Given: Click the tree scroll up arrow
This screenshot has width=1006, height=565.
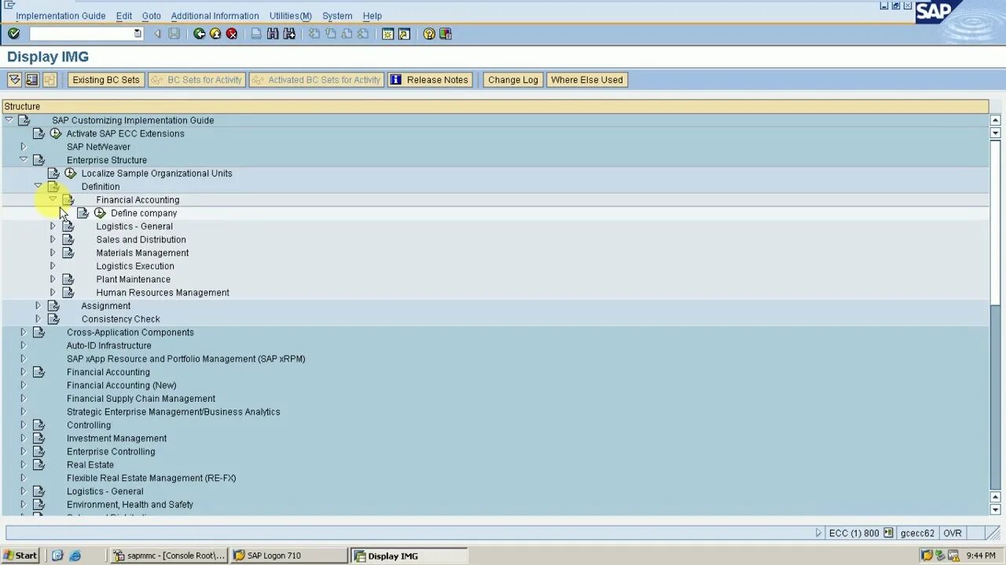Looking at the screenshot, I should pyautogui.click(x=995, y=120).
